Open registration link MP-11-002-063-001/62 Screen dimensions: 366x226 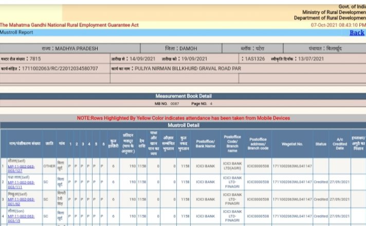pos(21,201)
